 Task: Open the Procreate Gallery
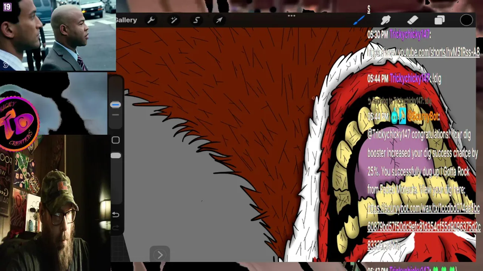[x=126, y=20]
